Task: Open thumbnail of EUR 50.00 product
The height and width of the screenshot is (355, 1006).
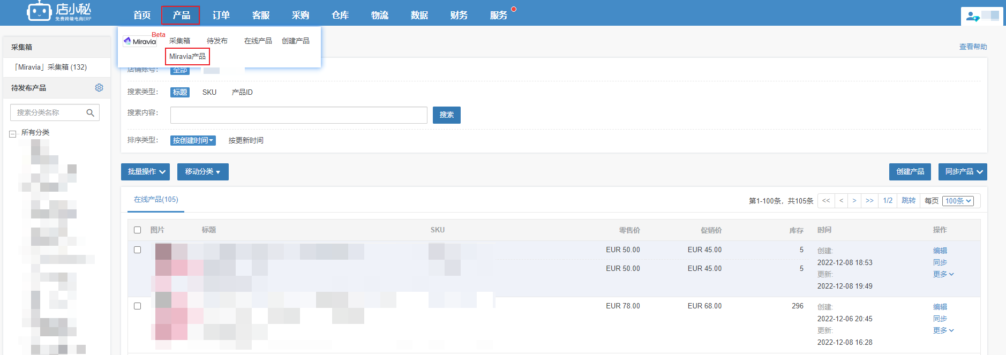Action: pyautogui.click(x=171, y=268)
